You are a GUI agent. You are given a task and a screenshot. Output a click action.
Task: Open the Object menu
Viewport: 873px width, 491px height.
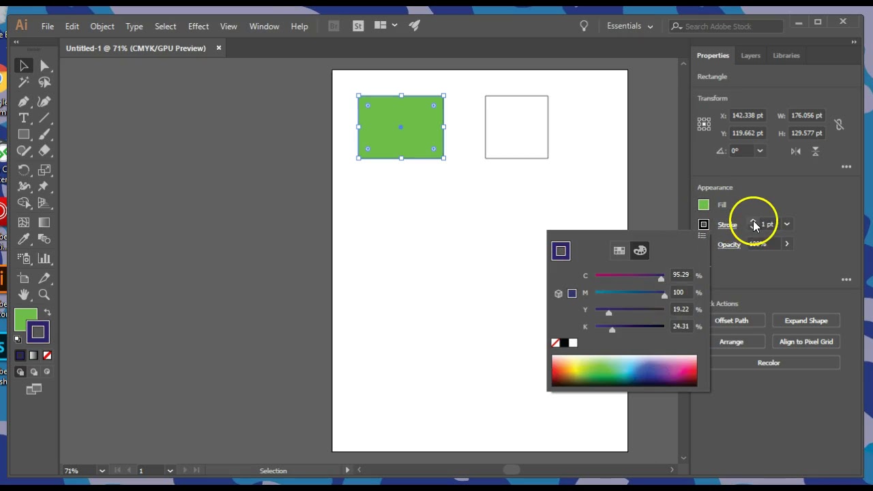[x=102, y=26]
